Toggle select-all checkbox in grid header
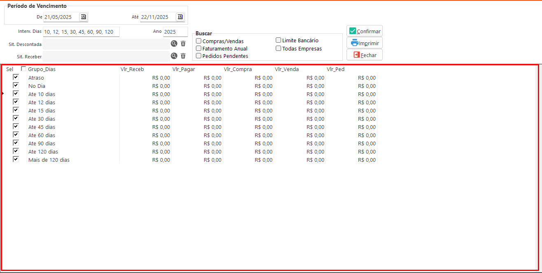The image size is (542, 273). (23, 69)
